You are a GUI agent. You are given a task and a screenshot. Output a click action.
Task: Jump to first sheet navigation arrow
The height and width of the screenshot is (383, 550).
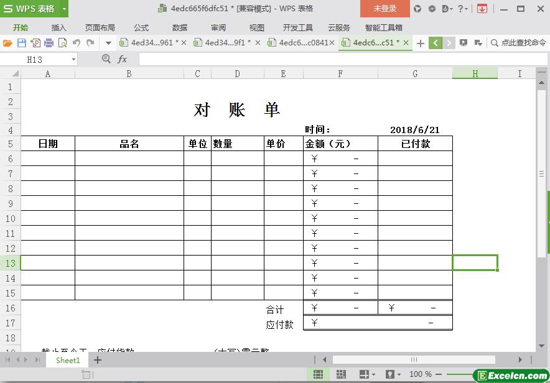click(7, 359)
